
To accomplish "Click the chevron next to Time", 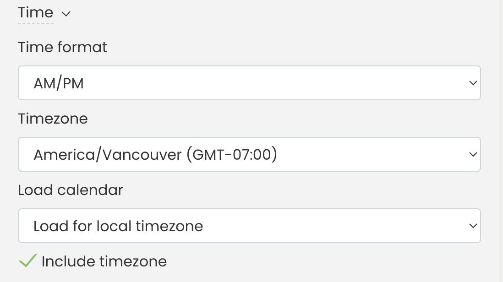I will coord(66,14).
